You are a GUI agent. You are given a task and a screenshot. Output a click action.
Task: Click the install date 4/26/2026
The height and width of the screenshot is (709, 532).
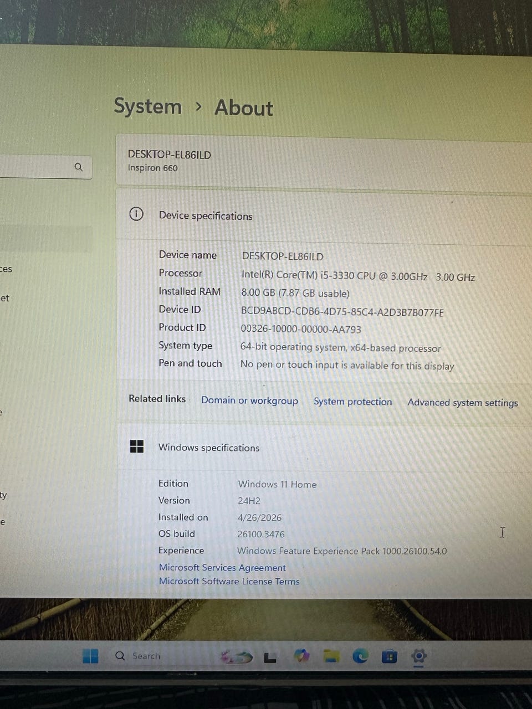[x=259, y=517]
